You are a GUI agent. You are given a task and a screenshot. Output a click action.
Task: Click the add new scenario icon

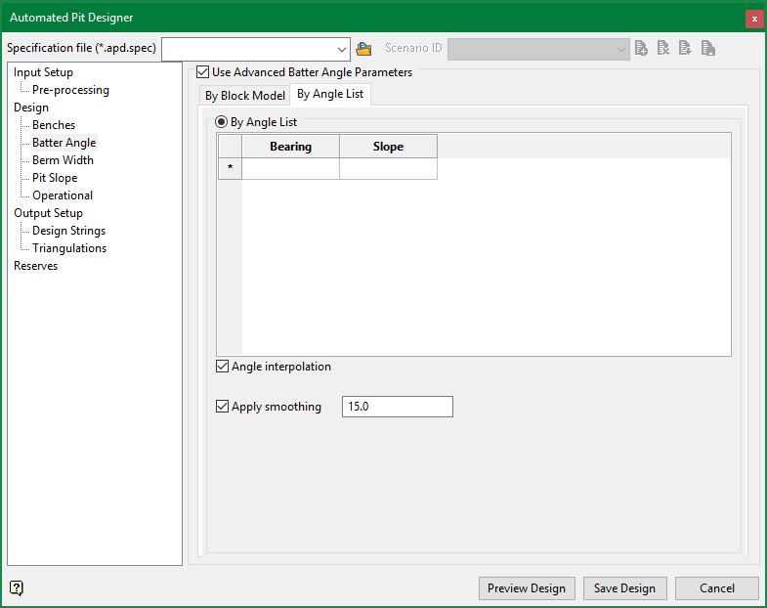click(x=641, y=48)
